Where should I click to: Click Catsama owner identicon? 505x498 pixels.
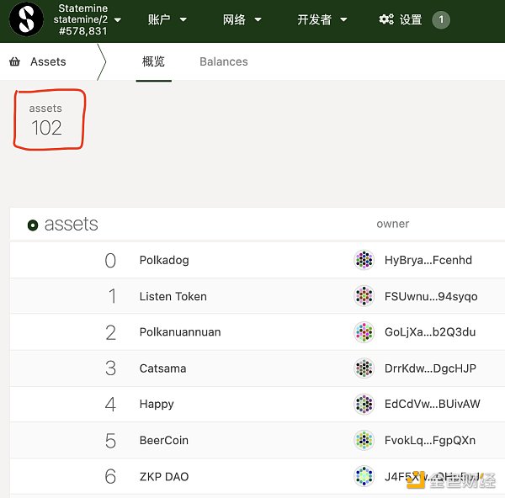point(364,368)
